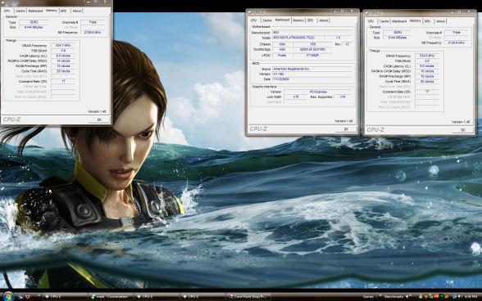Click the PCI-Express graphic interface version
The image size is (482, 301).
click(318, 92)
